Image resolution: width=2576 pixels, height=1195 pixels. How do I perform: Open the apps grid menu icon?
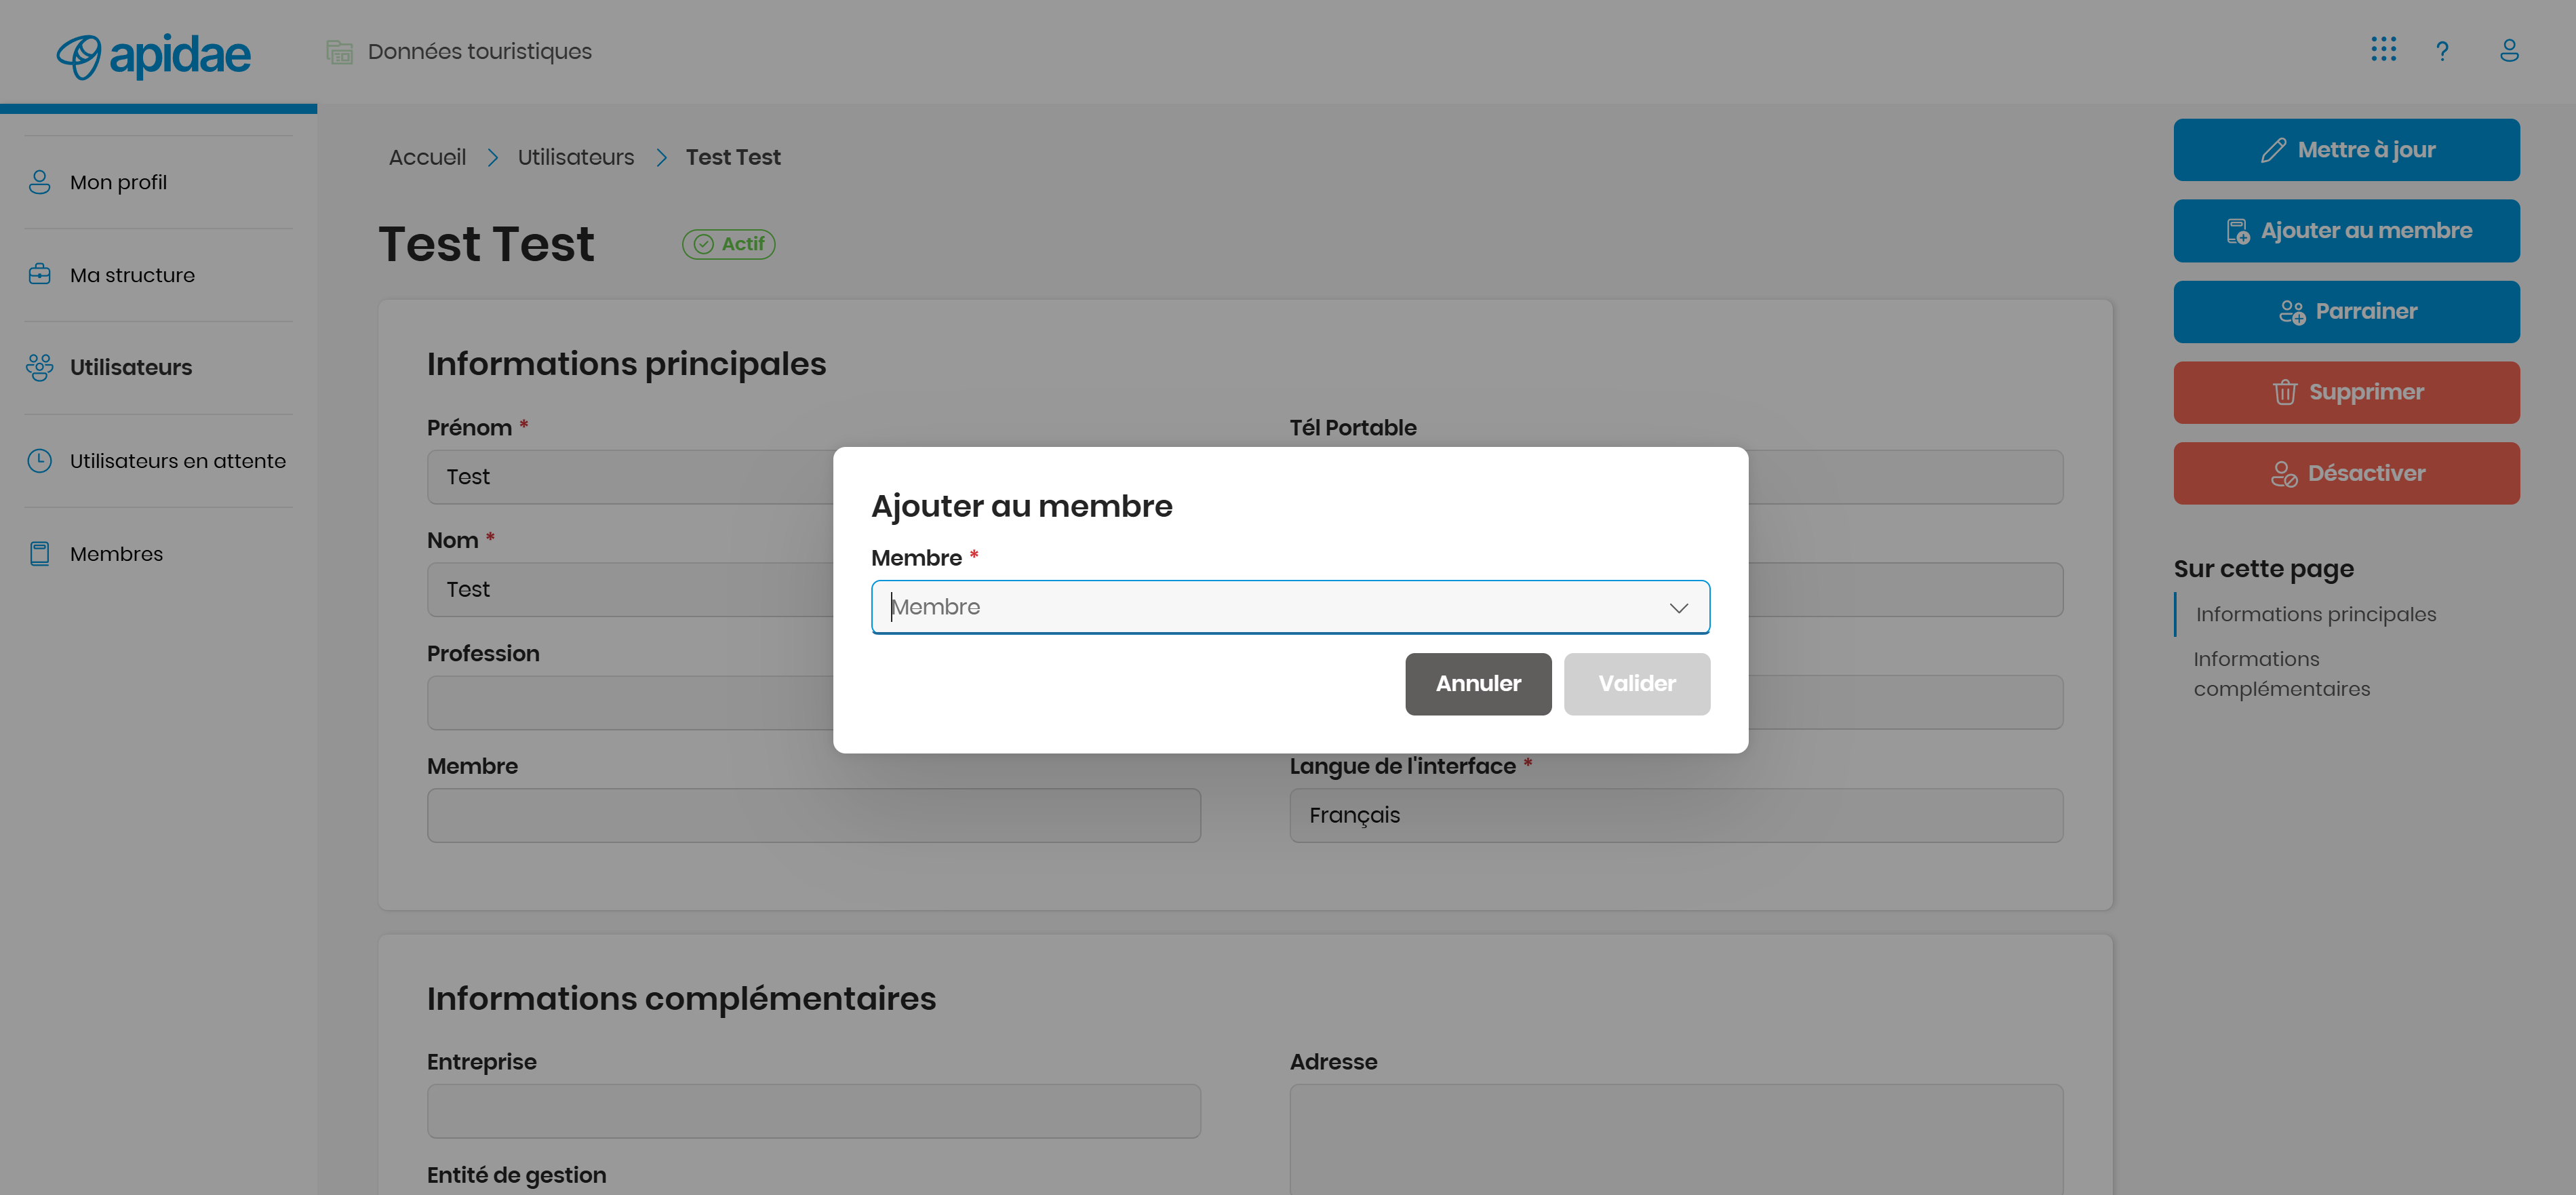pos(2383,50)
